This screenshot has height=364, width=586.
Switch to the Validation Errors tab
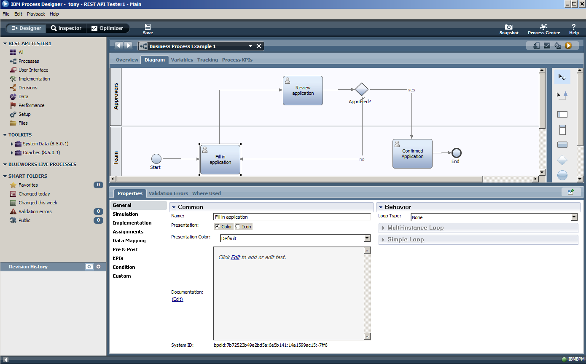tap(168, 193)
